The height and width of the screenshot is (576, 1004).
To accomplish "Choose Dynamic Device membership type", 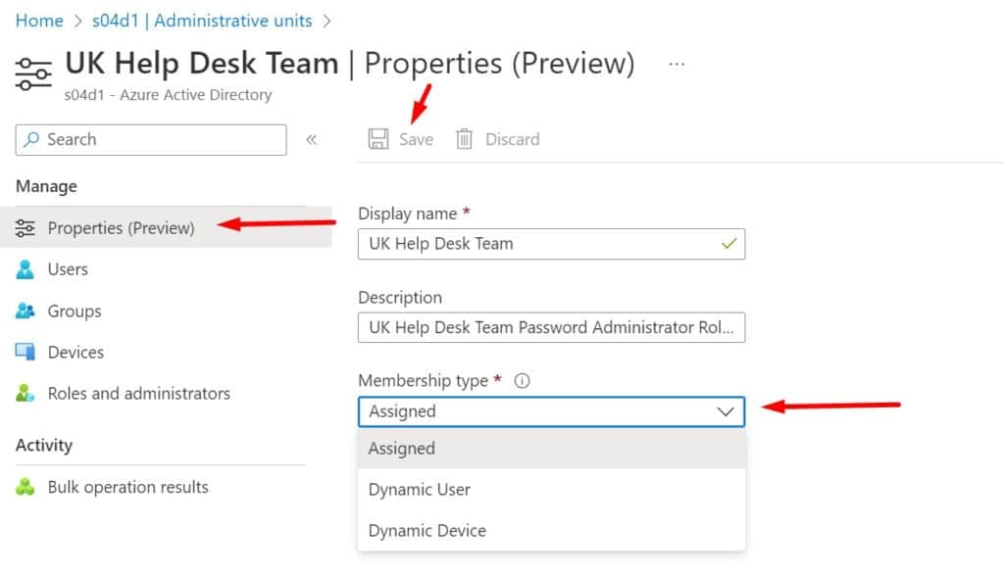I will click(x=426, y=531).
